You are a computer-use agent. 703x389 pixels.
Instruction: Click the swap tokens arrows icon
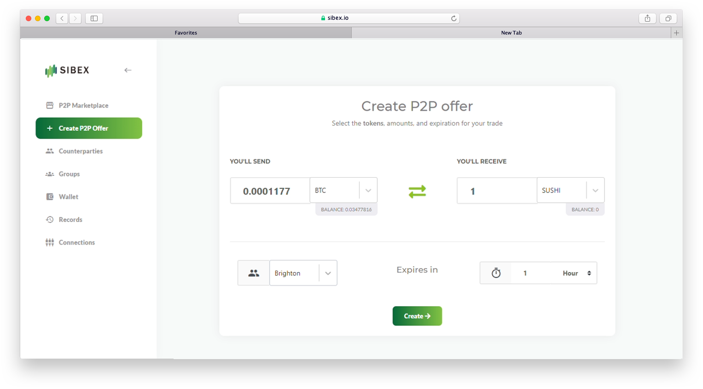coord(417,192)
